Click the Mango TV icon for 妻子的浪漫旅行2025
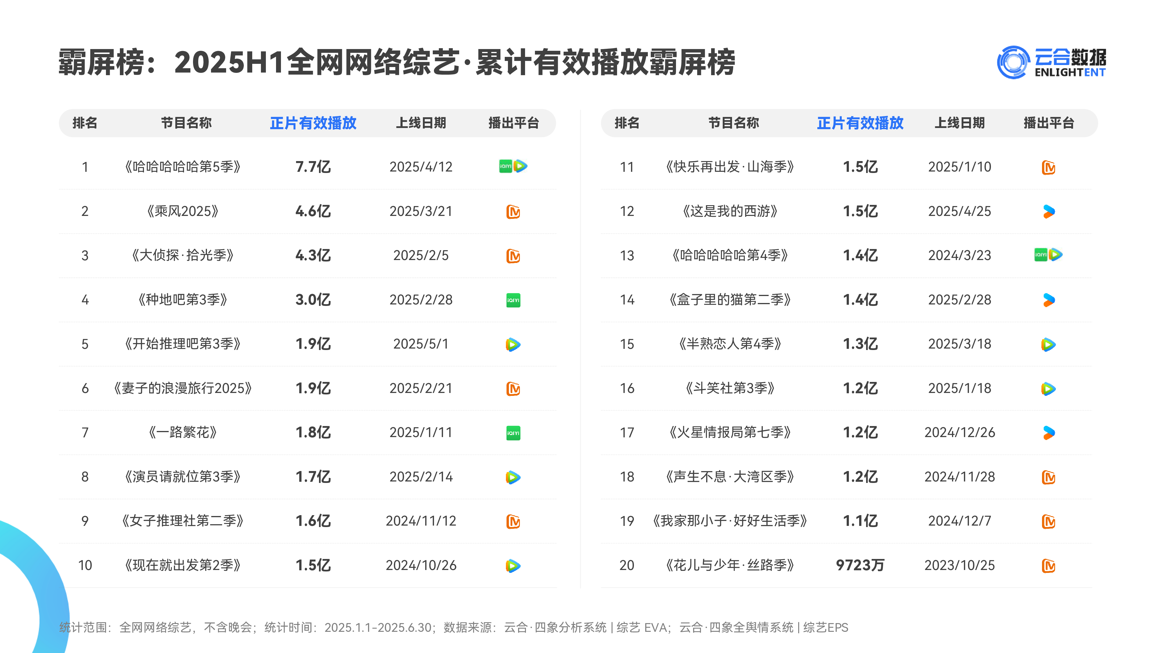 (513, 389)
